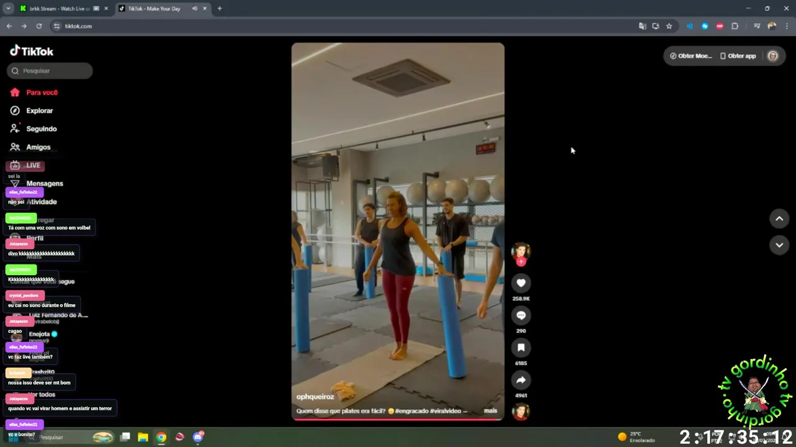Save the video with the bookmark icon
796x447 pixels.
click(x=521, y=348)
